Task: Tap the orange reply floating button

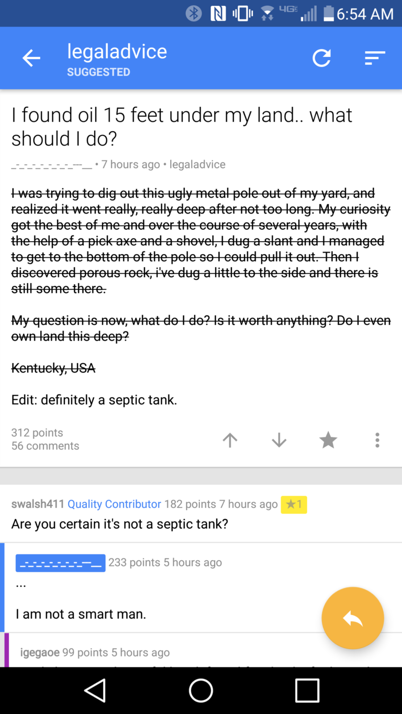Action: (x=352, y=618)
